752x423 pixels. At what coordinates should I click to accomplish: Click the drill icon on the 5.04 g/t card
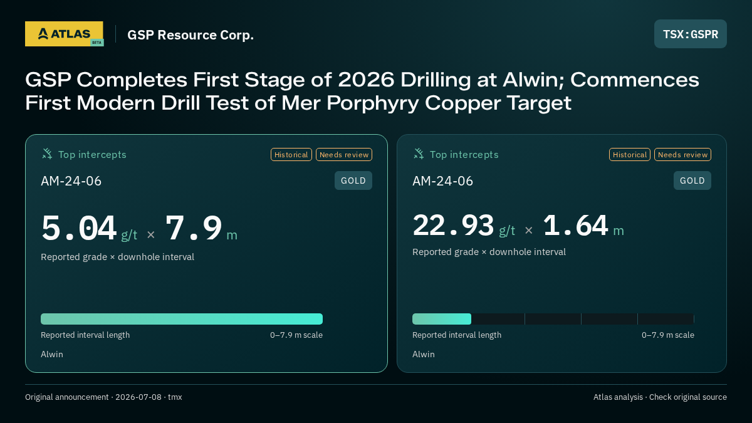click(47, 154)
